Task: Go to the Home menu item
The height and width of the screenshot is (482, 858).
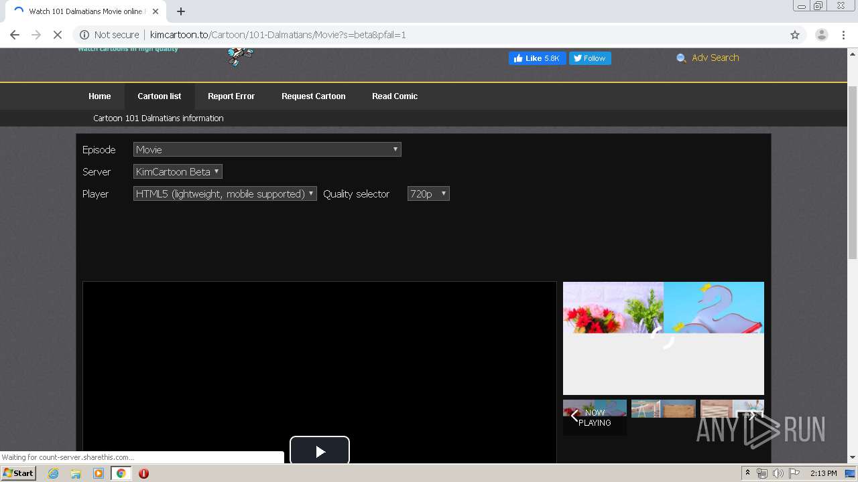Action: (x=100, y=96)
